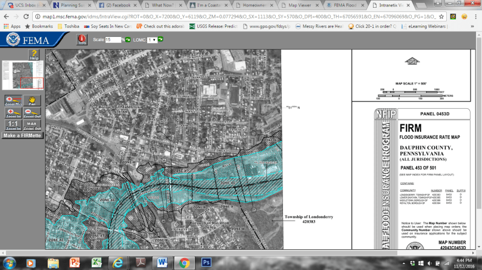Screen dimensions: 482x270
Task: Switch to the I'm a Coastal tab
Action: coord(209,5)
